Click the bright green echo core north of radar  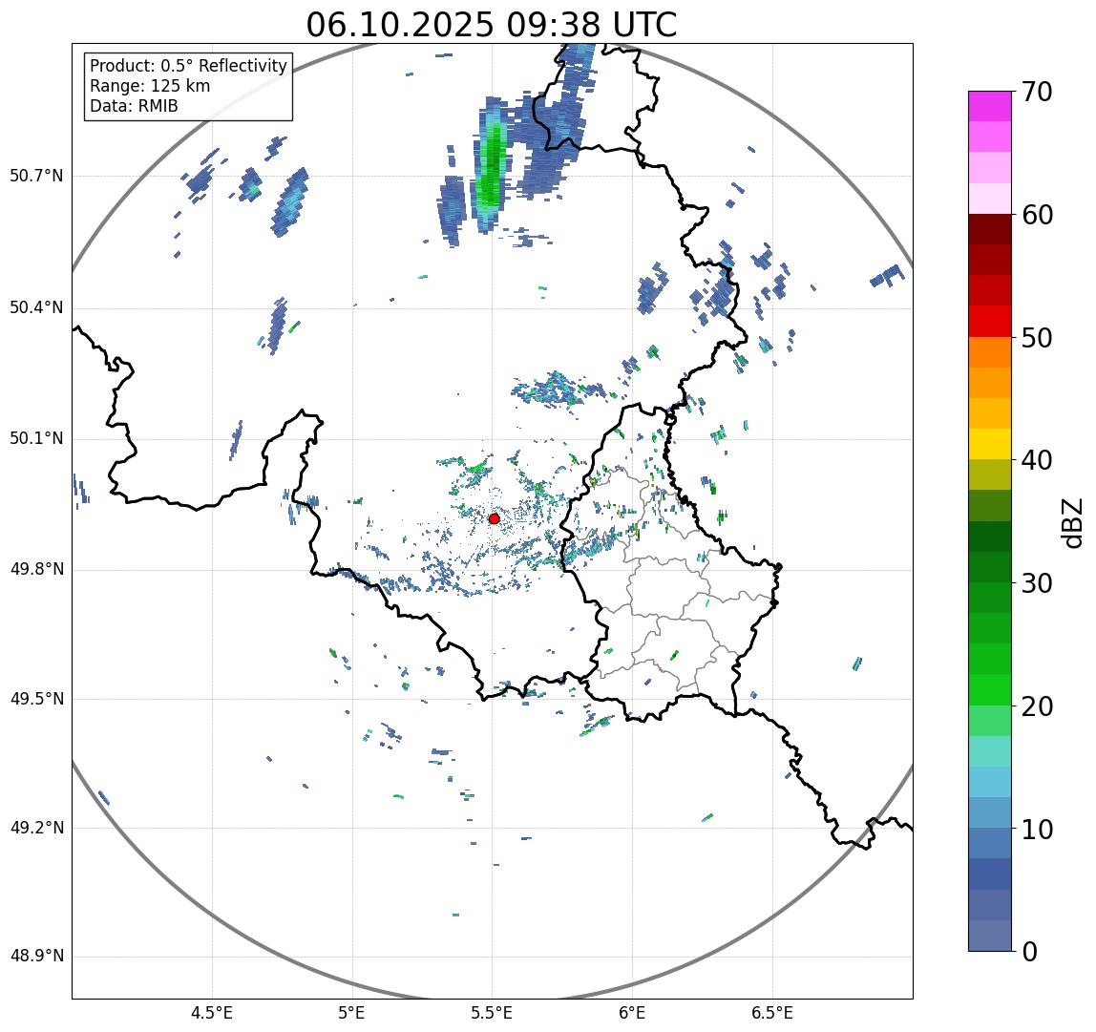point(492,166)
